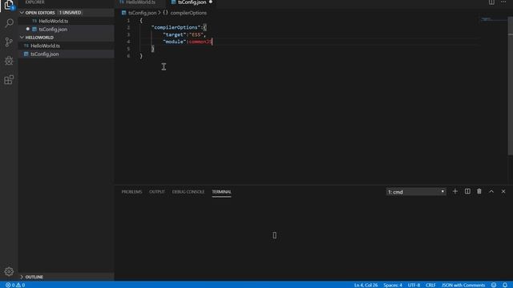Open HelloWorld.ts under Open Editors

54,21
